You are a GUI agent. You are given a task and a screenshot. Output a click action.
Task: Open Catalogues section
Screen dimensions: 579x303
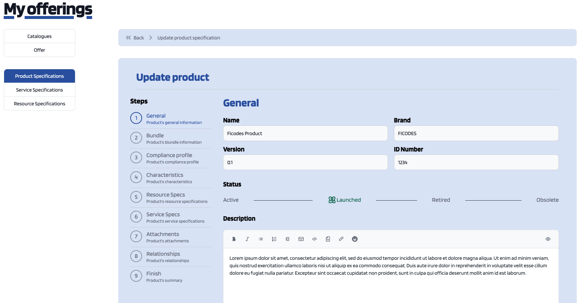[x=40, y=36]
